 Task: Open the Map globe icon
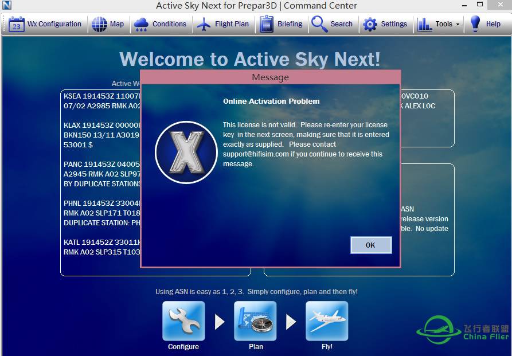point(100,24)
